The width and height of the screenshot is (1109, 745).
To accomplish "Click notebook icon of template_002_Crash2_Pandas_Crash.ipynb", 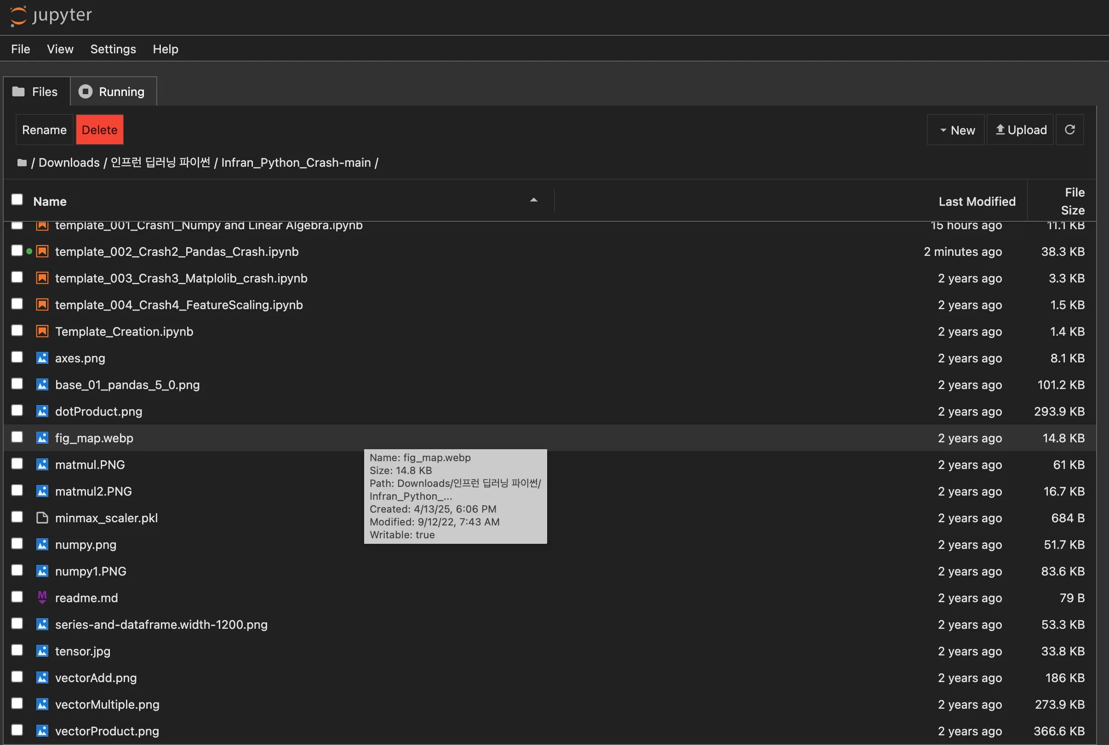I will click(x=42, y=251).
